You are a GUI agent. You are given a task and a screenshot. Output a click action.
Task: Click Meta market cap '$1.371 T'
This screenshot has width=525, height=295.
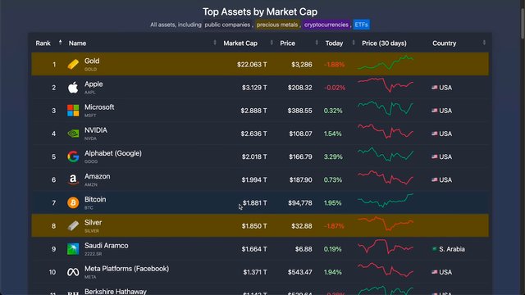coord(255,272)
